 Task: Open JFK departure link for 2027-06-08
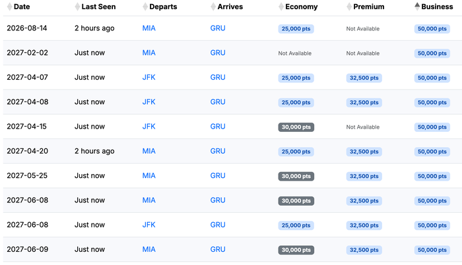click(148, 225)
